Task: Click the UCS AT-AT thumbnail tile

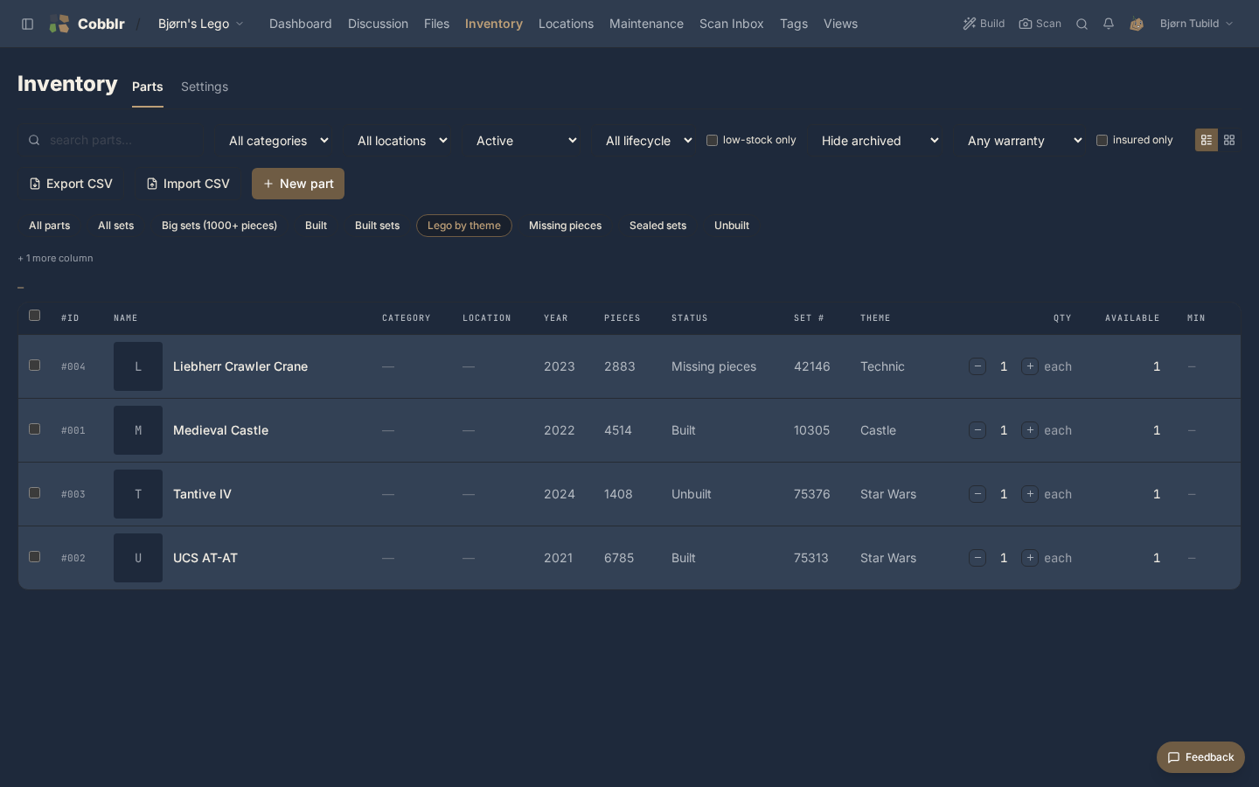Action: [138, 558]
